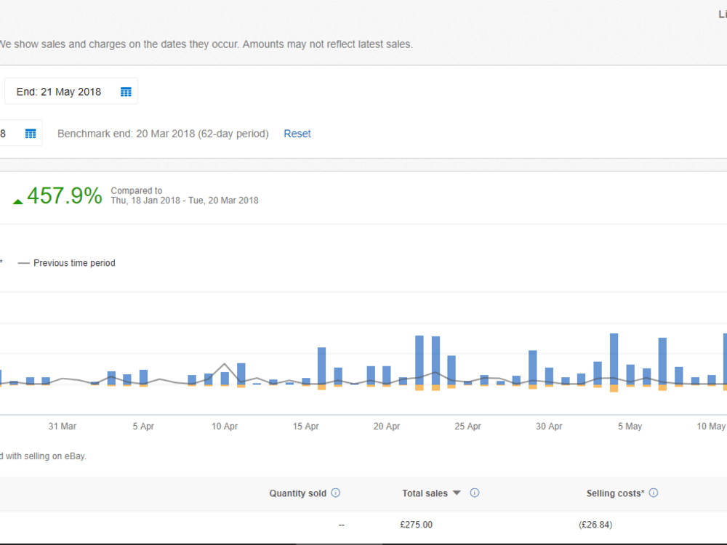Click 10 Apr axis label

225,426
